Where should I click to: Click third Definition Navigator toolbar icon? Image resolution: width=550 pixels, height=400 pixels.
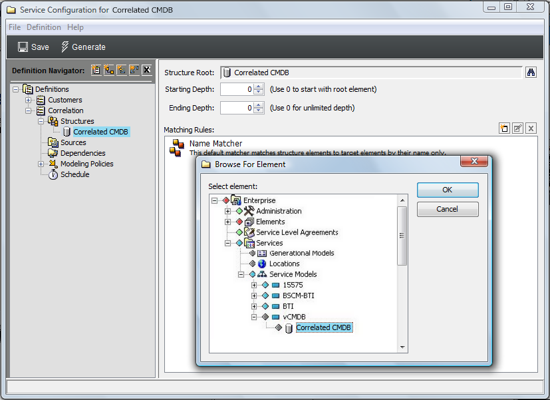pos(121,70)
